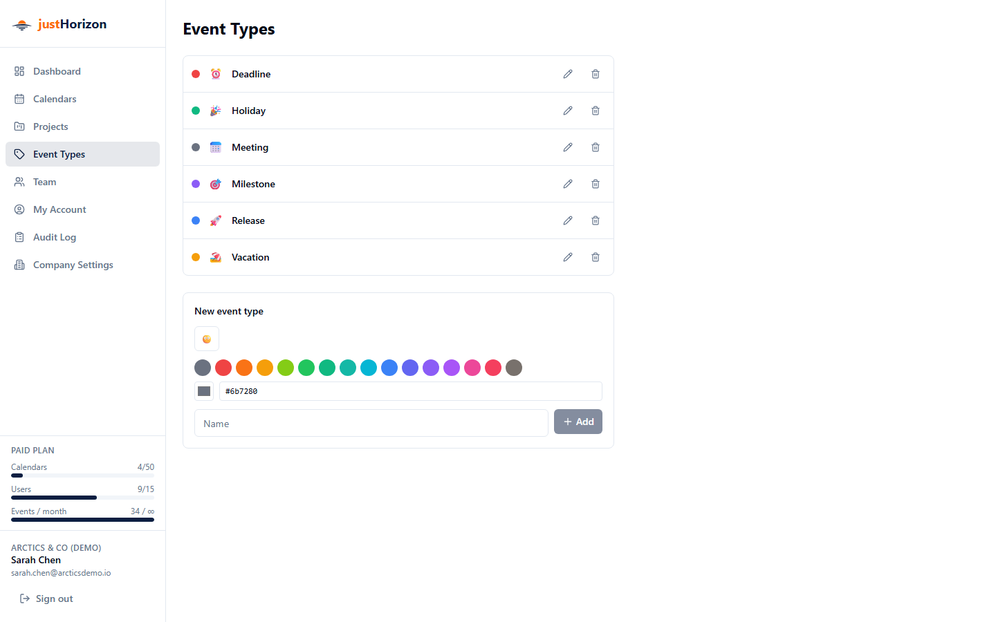Image resolution: width=996 pixels, height=622 pixels.
Task: Pick the pink color swatch
Action: tap(472, 368)
